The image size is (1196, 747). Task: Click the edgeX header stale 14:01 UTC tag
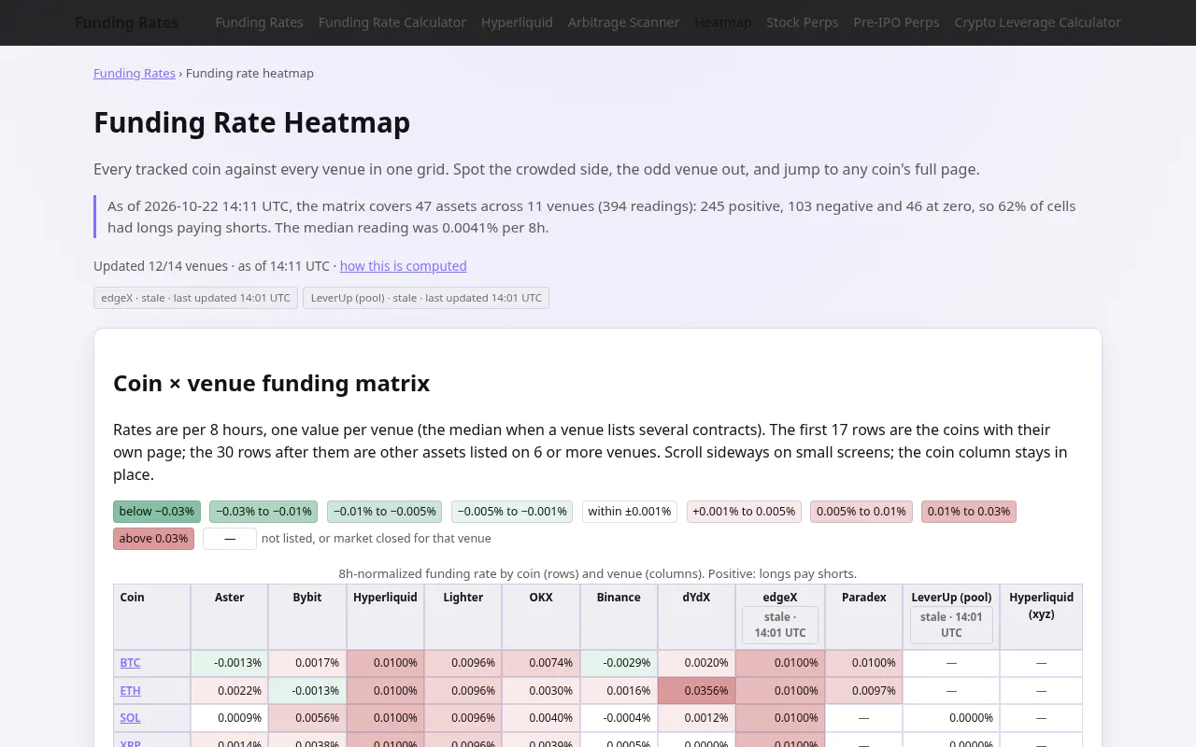tap(780, 625)
